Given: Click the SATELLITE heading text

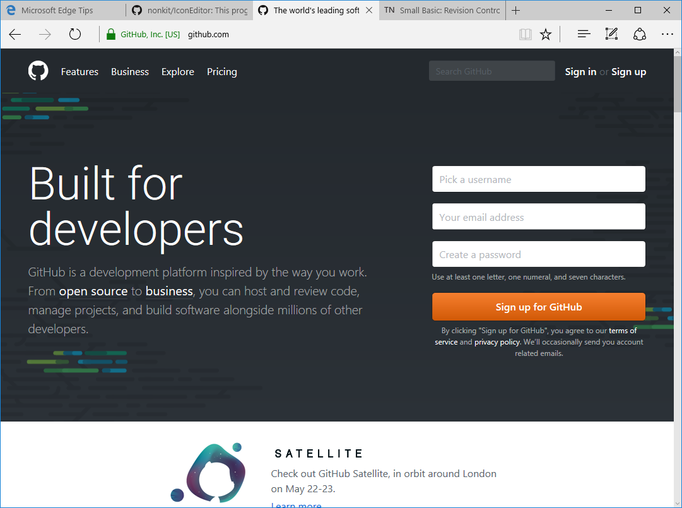Looking at the screenshot, I should pos(319,454).
